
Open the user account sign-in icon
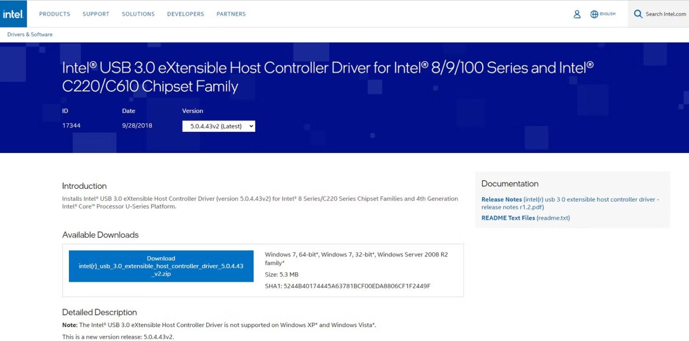(x=577, y=14)
